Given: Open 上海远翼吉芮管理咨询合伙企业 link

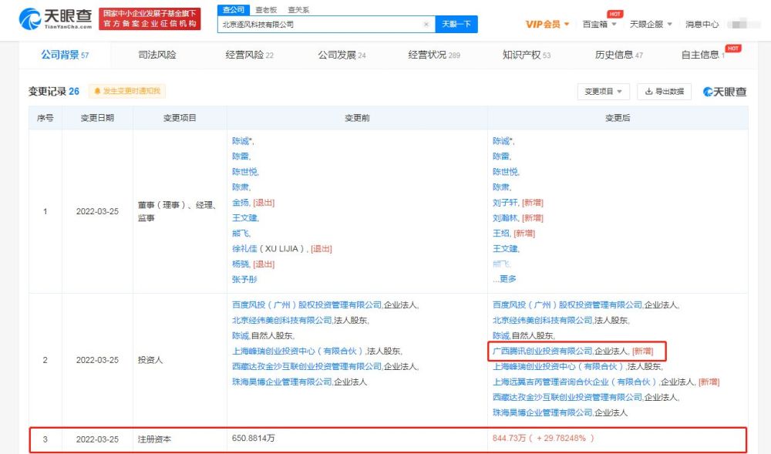Looking at the screenshot, I should 575,382.
